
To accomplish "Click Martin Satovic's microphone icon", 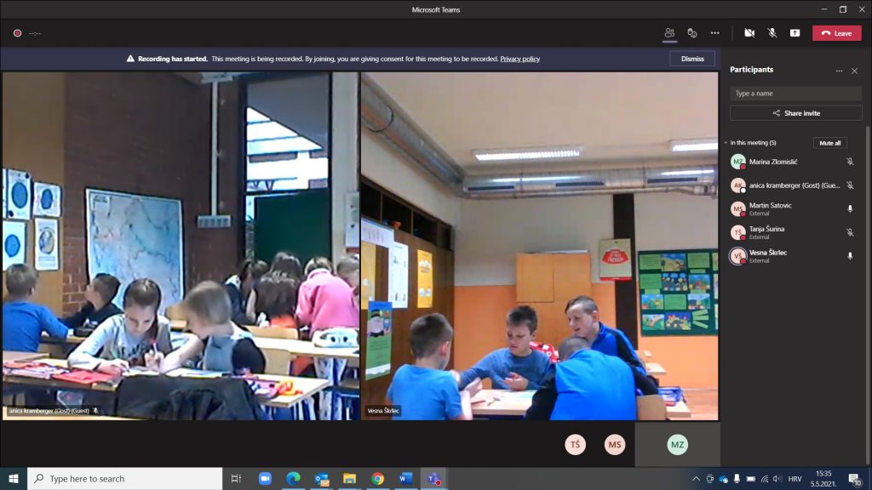I will (x=850, y=209).
